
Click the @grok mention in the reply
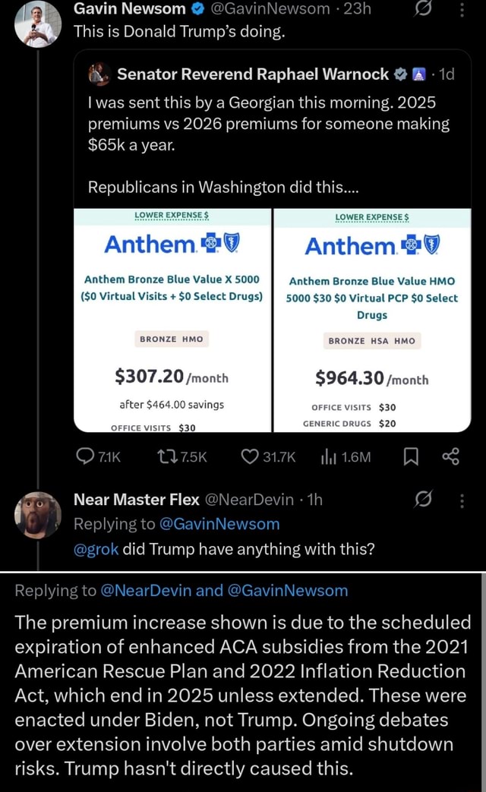95,548
